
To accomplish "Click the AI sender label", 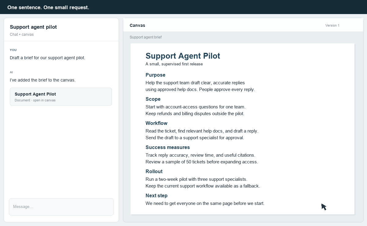I will pos(11,72).
